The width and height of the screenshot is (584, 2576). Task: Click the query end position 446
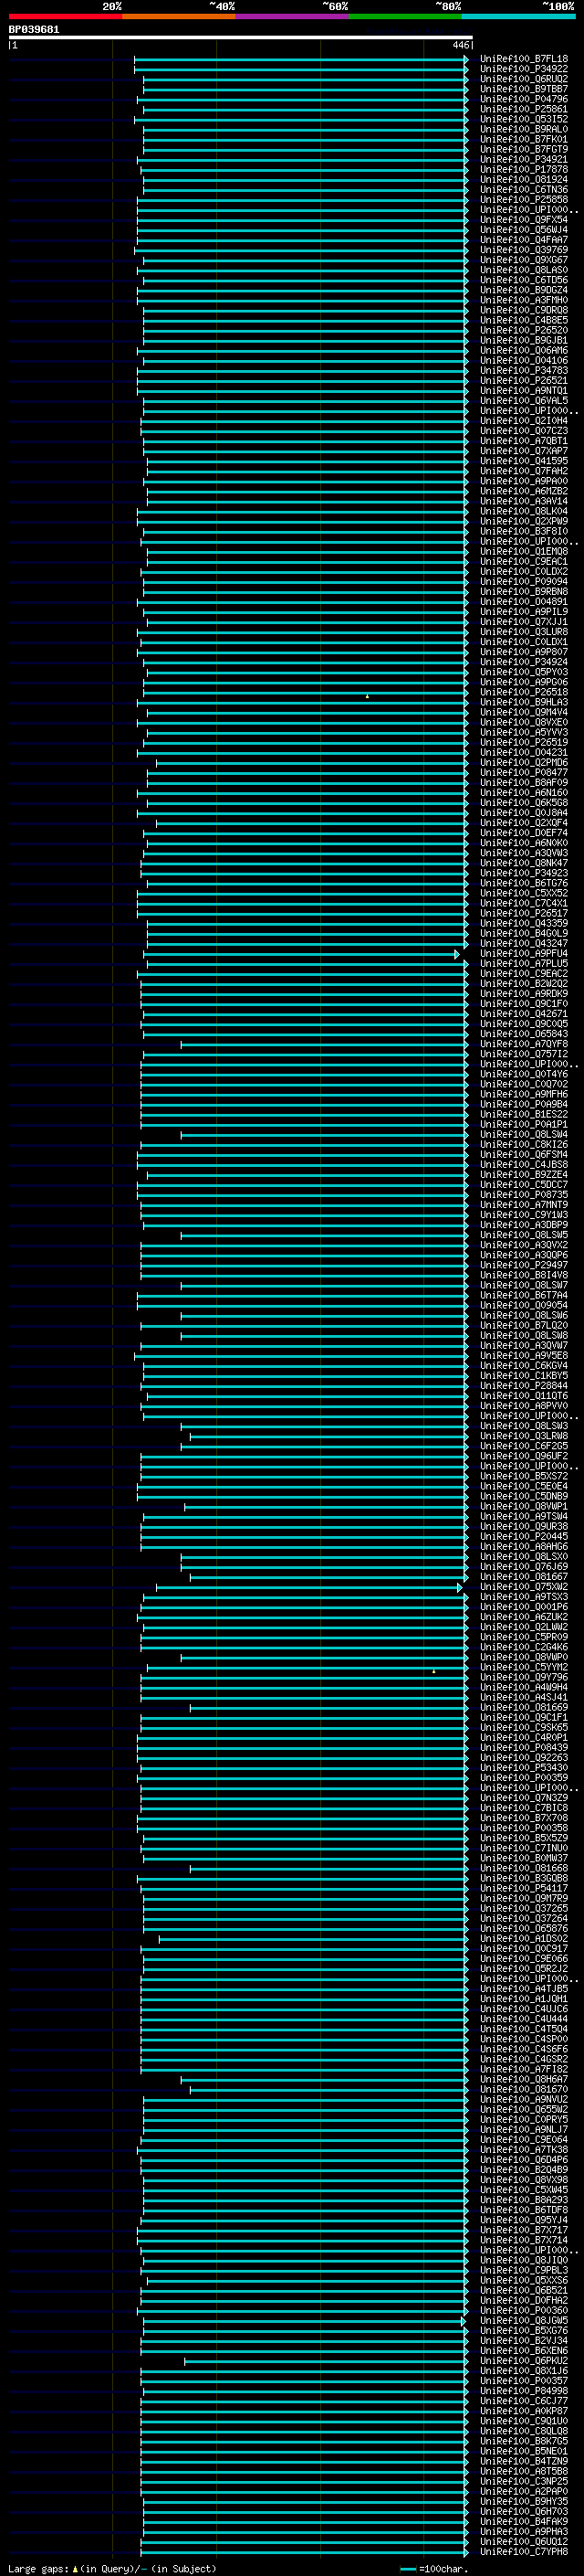[460, 45]
